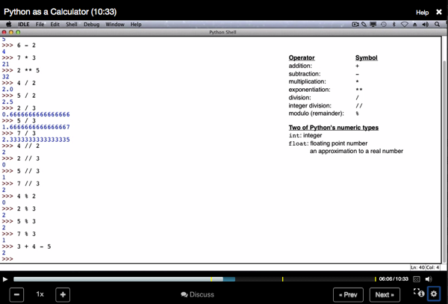Decrease playback speed with the minus button
The width and height of the screenshot is (448, 304).
tap(16, 294)
